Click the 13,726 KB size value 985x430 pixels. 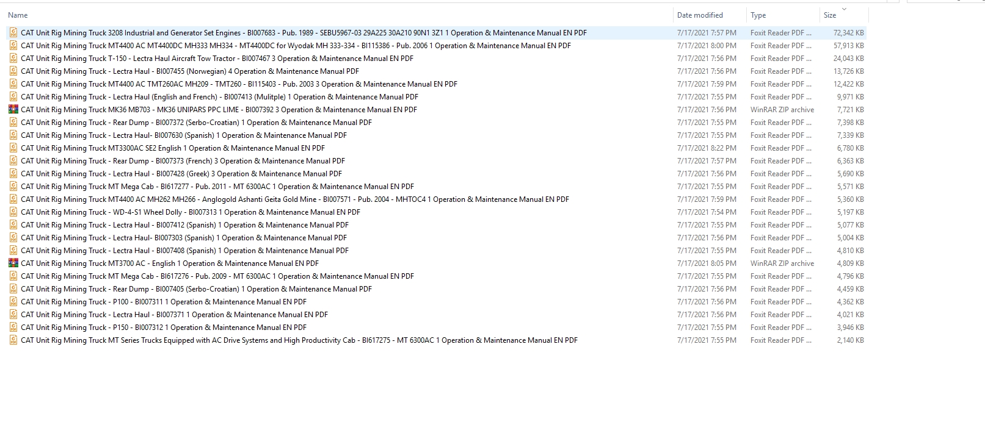coord(849,71)
